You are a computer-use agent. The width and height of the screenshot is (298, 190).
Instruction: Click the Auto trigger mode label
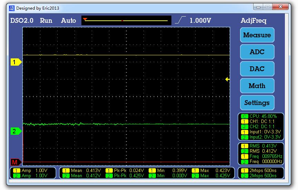[x=68, y=20]
